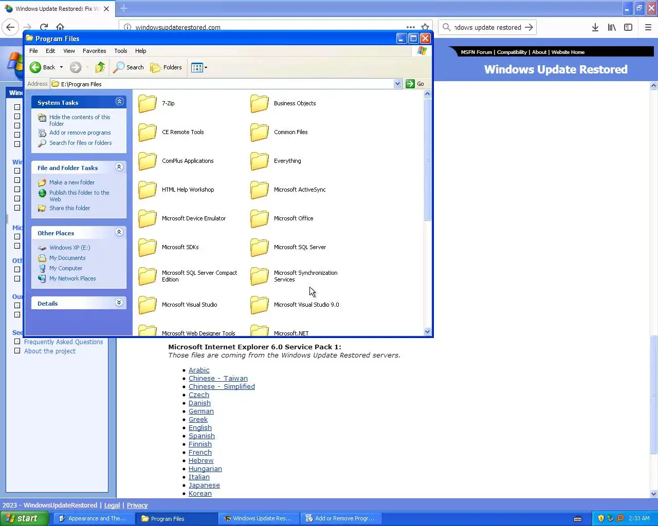Screen dimensions: 658x526
Task: Select the Microsoft ActiveSync folder
Action: coord(288,190)
